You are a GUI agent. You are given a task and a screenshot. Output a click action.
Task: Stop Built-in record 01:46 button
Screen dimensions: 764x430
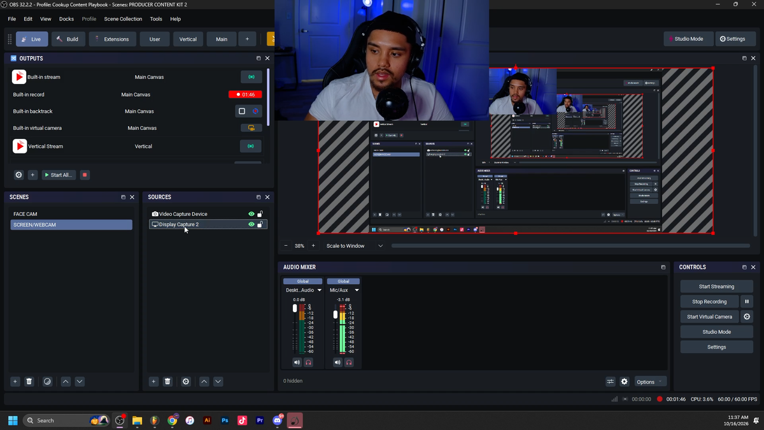click(245, 94)
